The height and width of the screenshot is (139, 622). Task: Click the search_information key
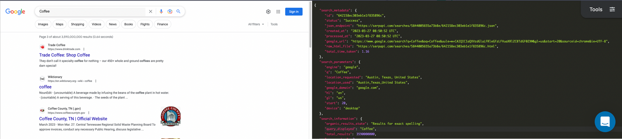coord(337,119)
